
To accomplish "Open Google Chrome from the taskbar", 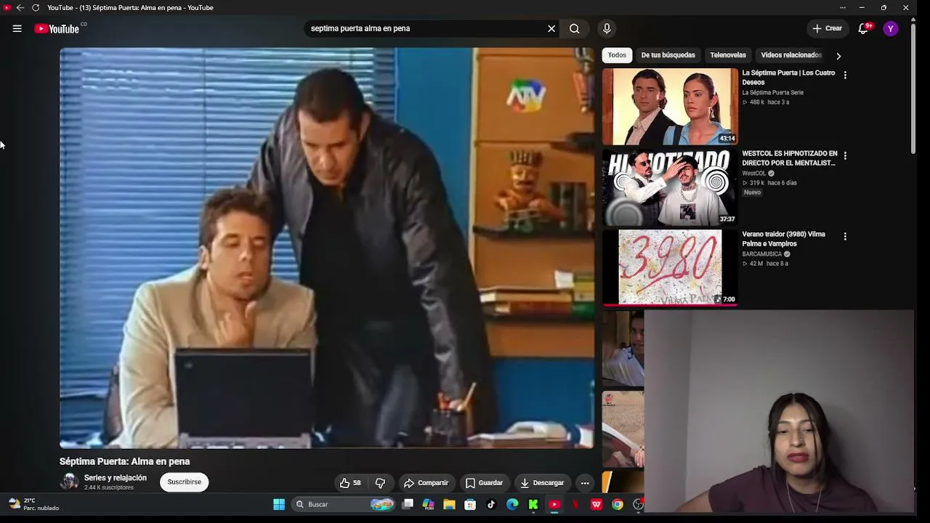I will click(x=618, y=504).
